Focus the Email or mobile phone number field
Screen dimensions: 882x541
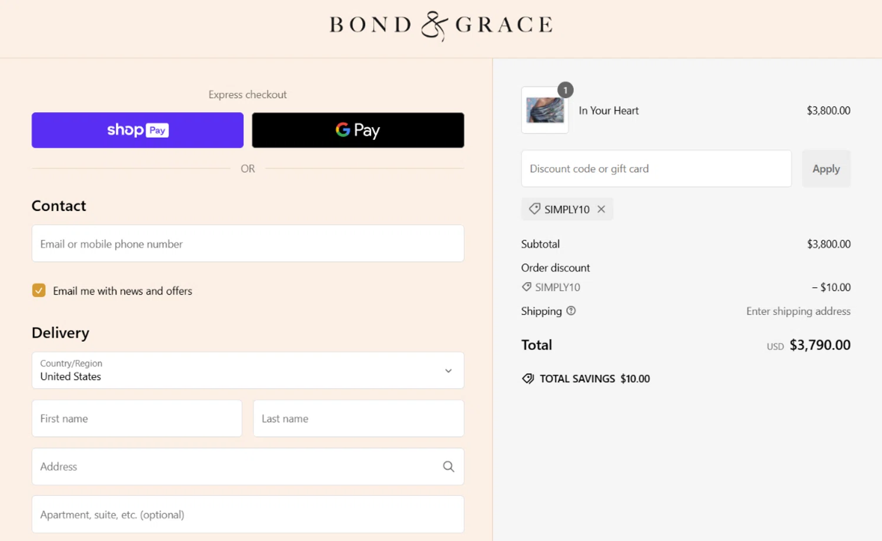[248, 243]
